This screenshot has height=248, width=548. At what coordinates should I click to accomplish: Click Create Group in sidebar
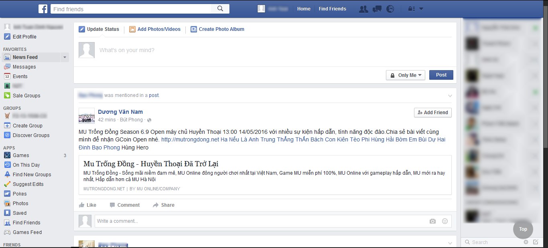click(27, 126)
